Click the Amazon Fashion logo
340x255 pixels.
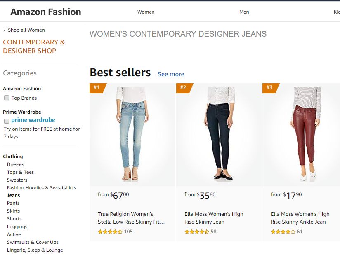45,12
